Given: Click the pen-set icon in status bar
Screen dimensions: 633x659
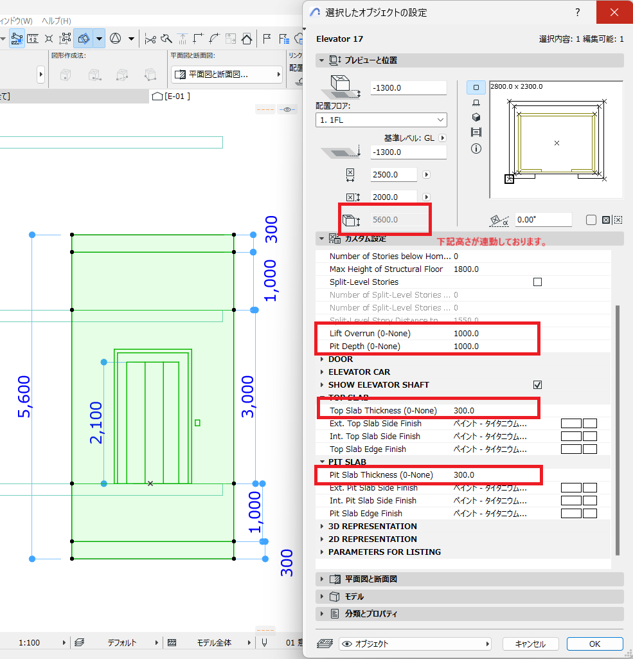Looking at the screenshot, I should click(264, 642).
